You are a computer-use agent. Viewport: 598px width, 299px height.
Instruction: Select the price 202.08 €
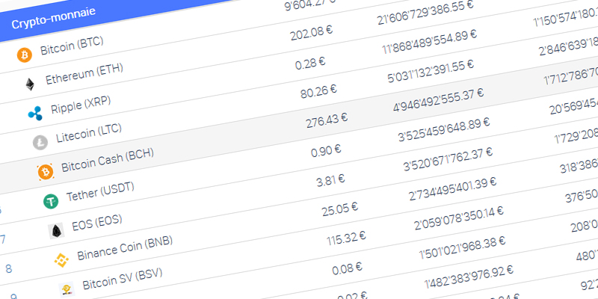(311, 34)
